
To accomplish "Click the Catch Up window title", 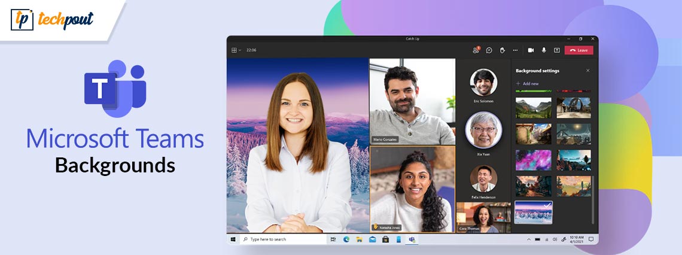I will pyautogui.click(x=412, y=39).
